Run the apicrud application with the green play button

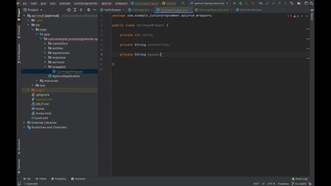click(x=234, y=4)
